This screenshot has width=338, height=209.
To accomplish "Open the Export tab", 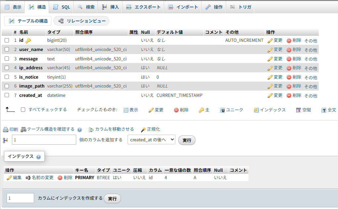I will [x=143, y=7].
